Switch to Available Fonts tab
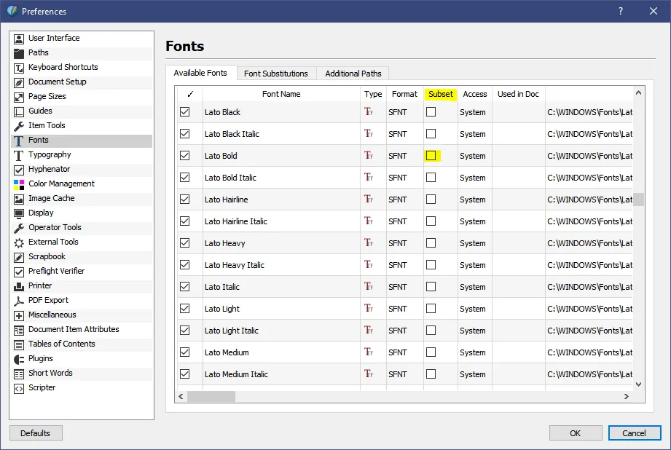Viewport: 671px width, 450px height. pos(200,73)
